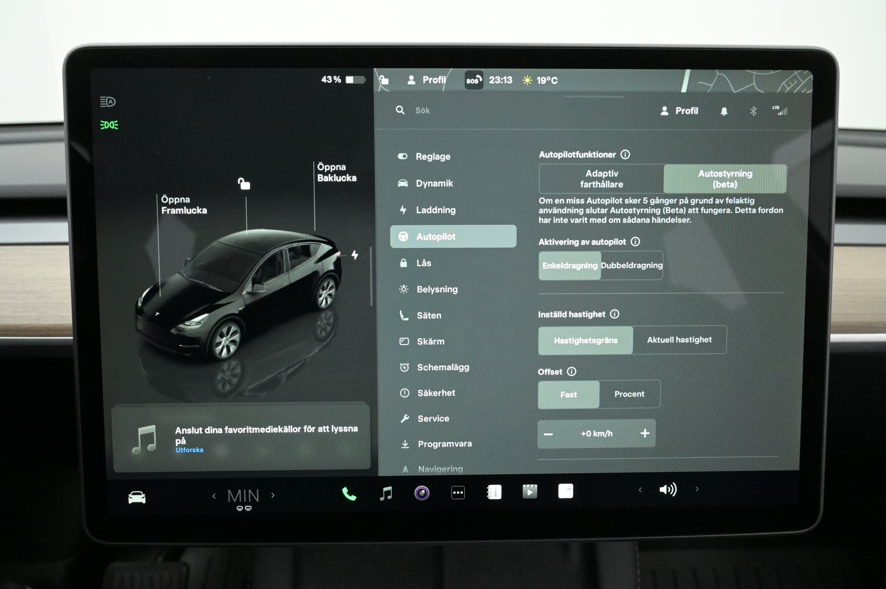Tap the LTE signal strength icon
Image resolution: width=886 pixels, height=589 pixels.
(x=779, y=111)
